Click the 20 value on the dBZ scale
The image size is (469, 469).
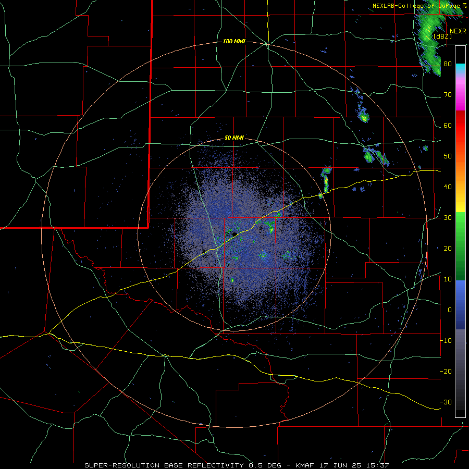point(448,248)
